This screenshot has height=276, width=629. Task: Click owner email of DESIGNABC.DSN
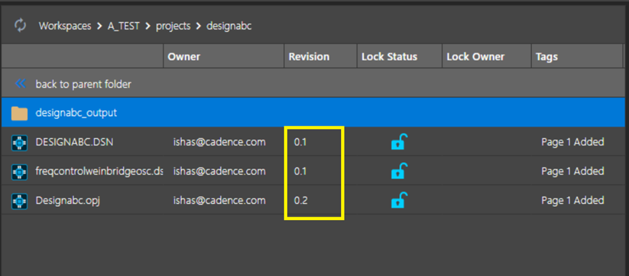tap(219, 142)
